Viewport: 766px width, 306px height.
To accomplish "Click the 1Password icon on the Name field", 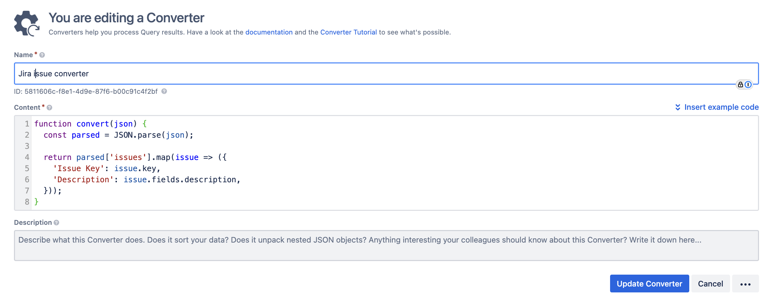I will click(x=748, y=85).
